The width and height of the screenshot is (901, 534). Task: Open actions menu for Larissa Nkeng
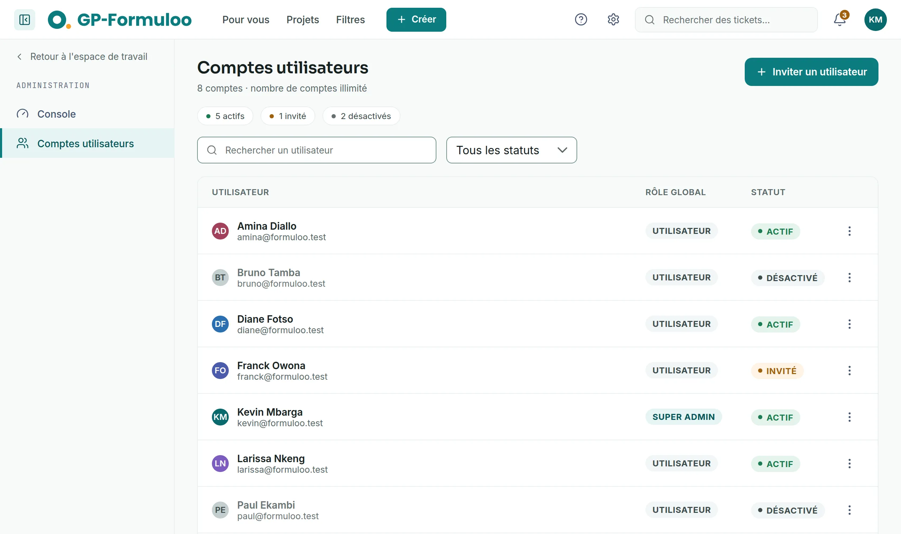tap(849, 464)
